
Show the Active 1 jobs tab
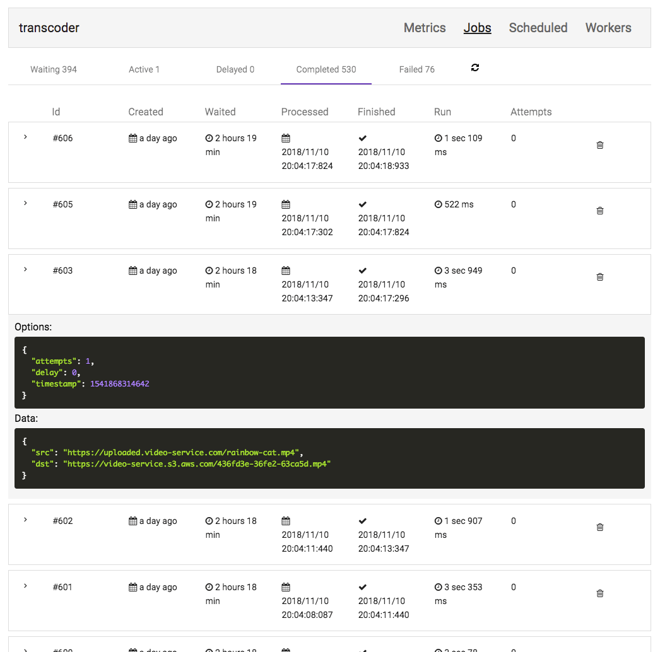144,69
